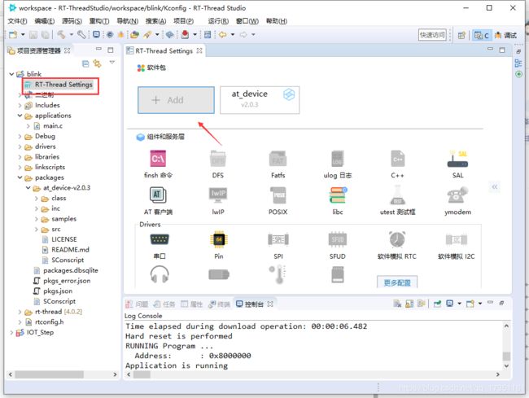Click the SAL router icon

pyautogui.click(x=457, y=160)
